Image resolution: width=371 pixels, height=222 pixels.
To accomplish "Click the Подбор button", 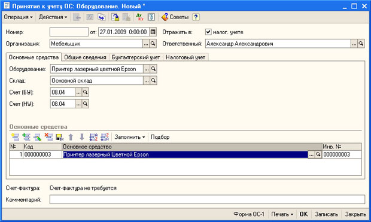I will tap(160, 137).
